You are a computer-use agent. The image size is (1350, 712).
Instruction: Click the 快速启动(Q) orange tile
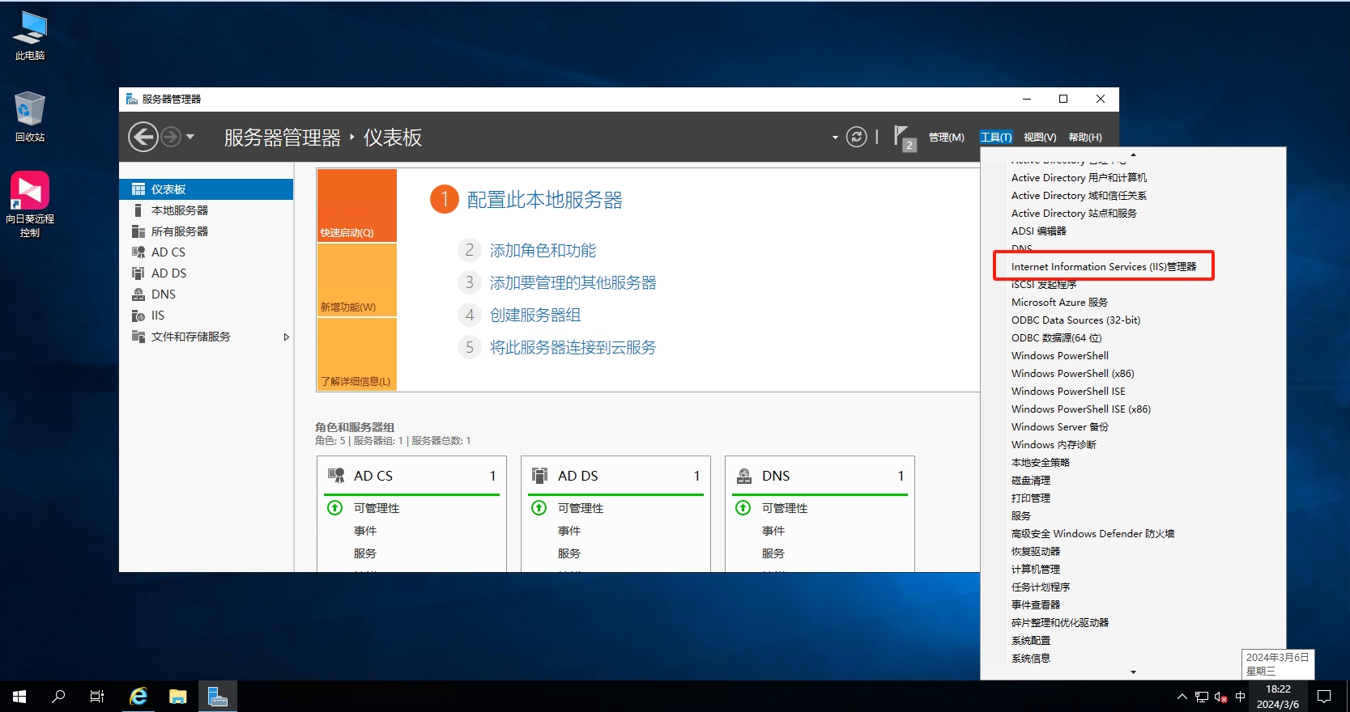pos(356,206)
